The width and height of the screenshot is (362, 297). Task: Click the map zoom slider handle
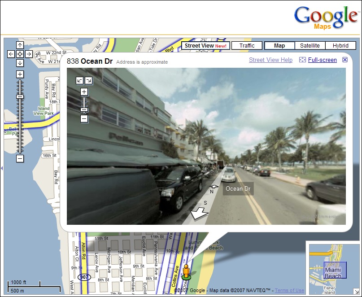[x=20, y=97]
